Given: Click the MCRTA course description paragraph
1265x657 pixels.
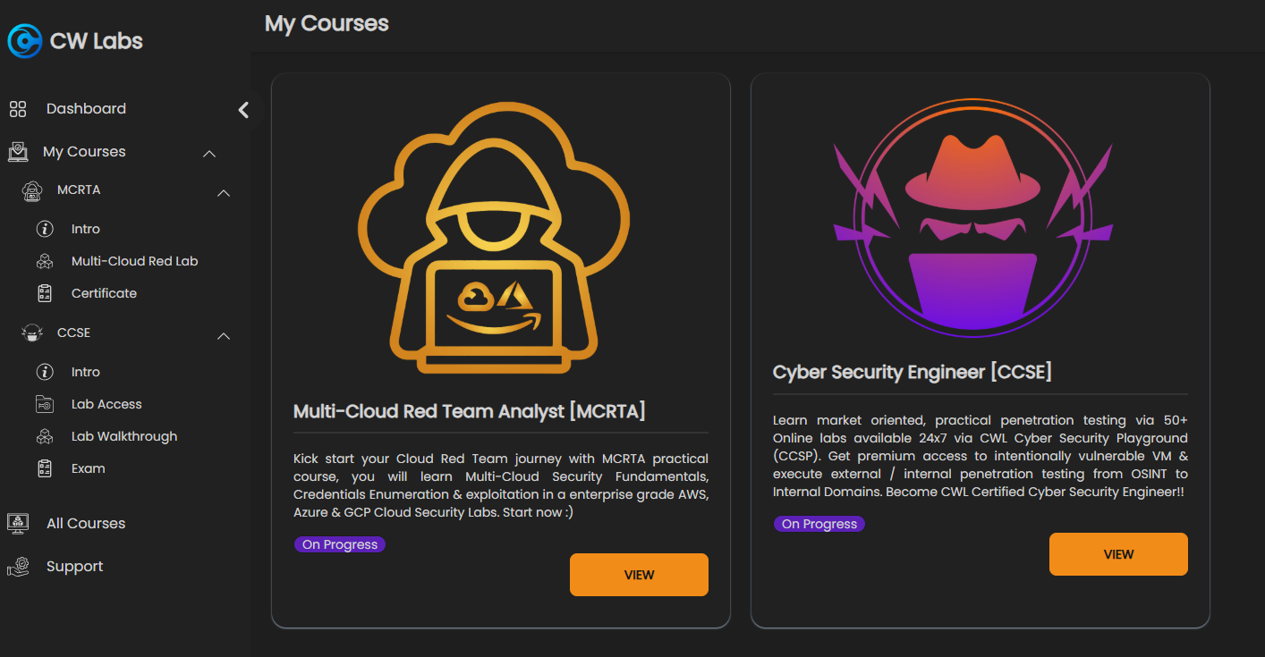Looking at the screenshot, I should point(501,485).
